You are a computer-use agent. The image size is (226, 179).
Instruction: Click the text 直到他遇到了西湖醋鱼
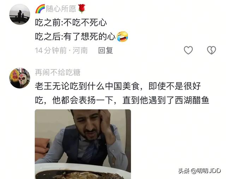166,100
